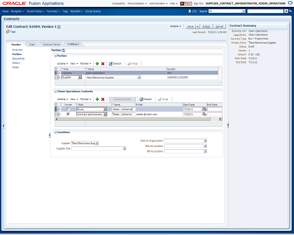The width and height of the screenshot is (294, 235).
Task: Expand the Supplier role dropdown
Action: 80,78
